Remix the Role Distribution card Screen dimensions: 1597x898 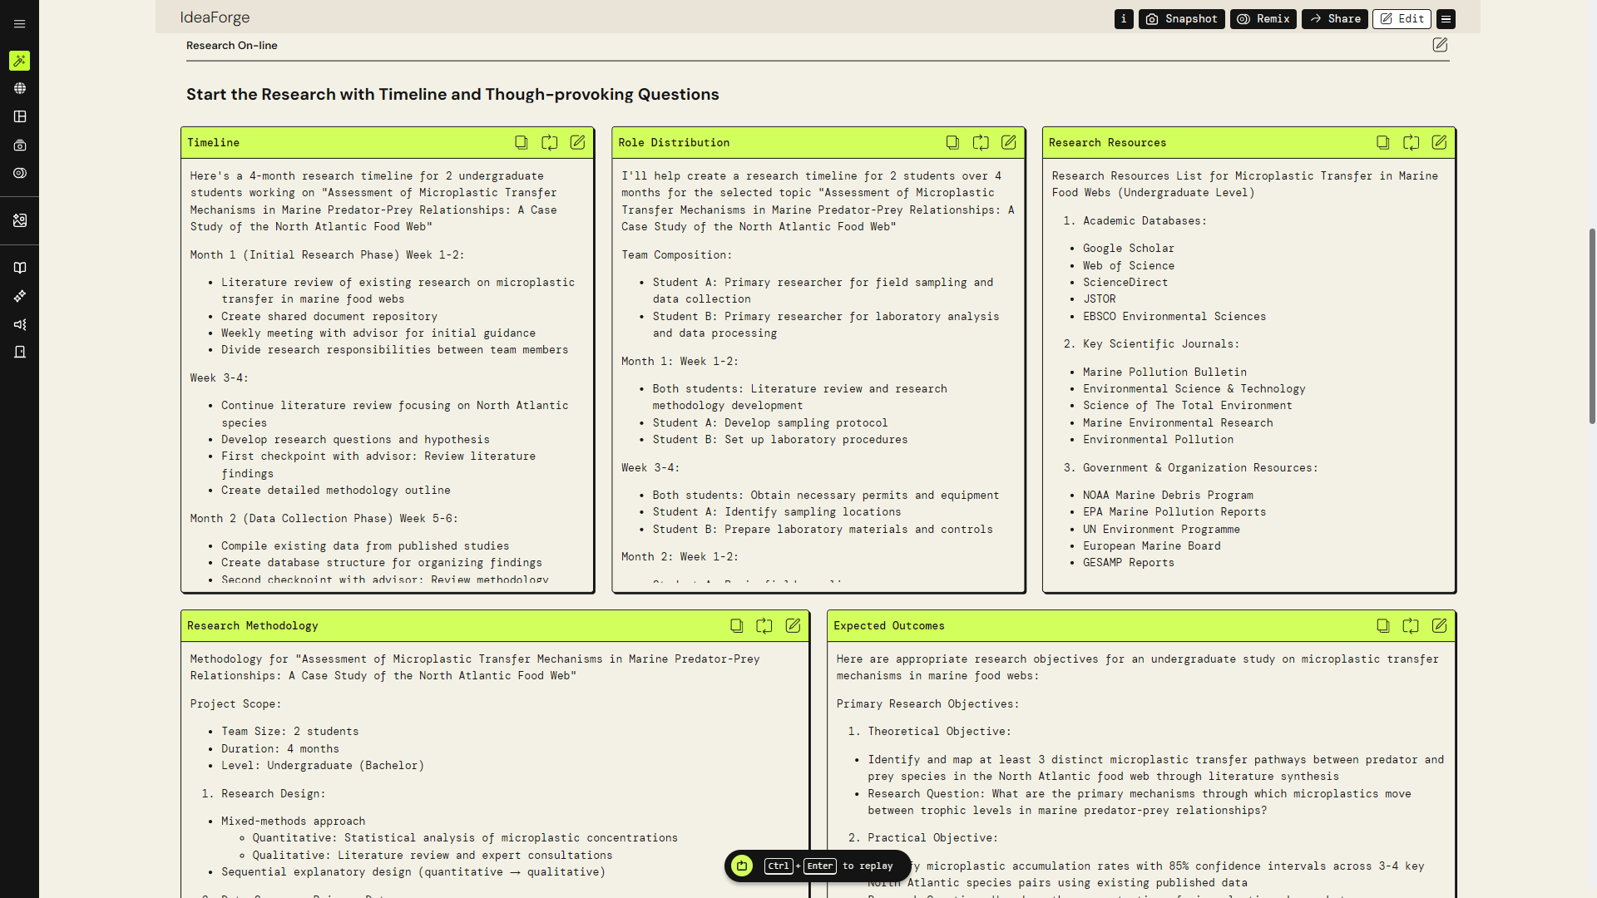tap(981, 142)
